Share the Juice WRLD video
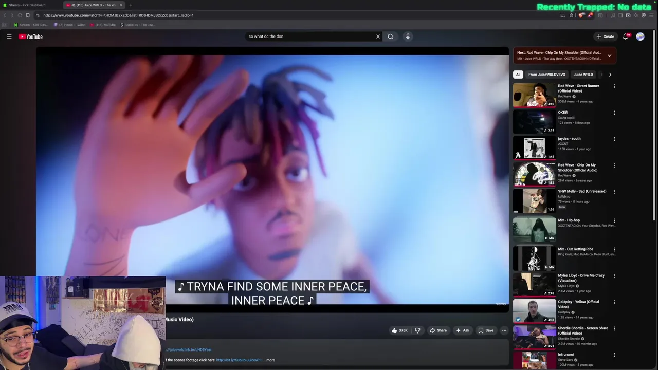This screenshot has height=370, width=658. pos(438,330)
